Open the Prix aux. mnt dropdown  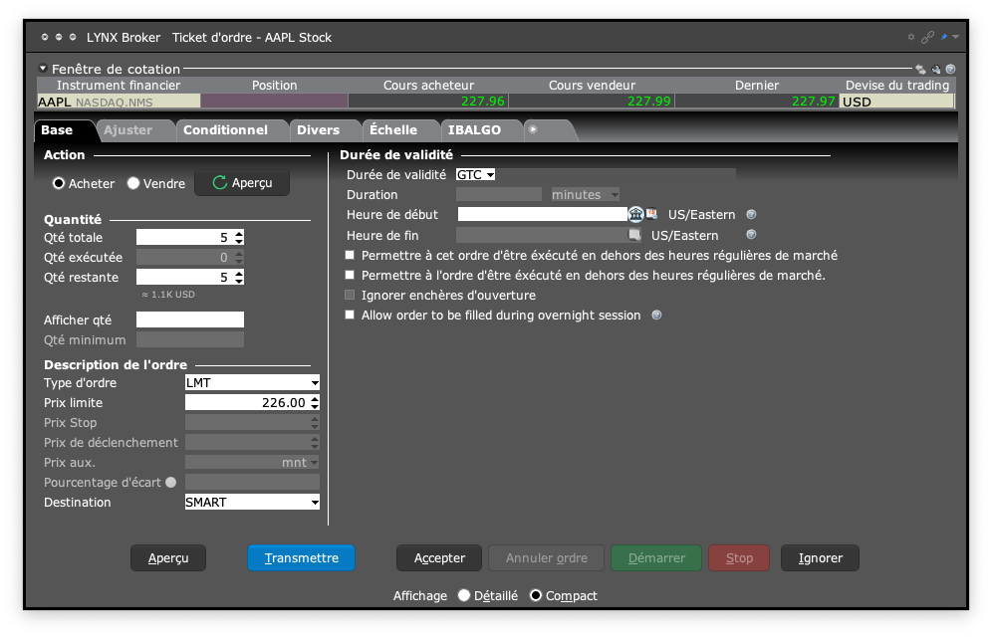(x=252, y=463)
